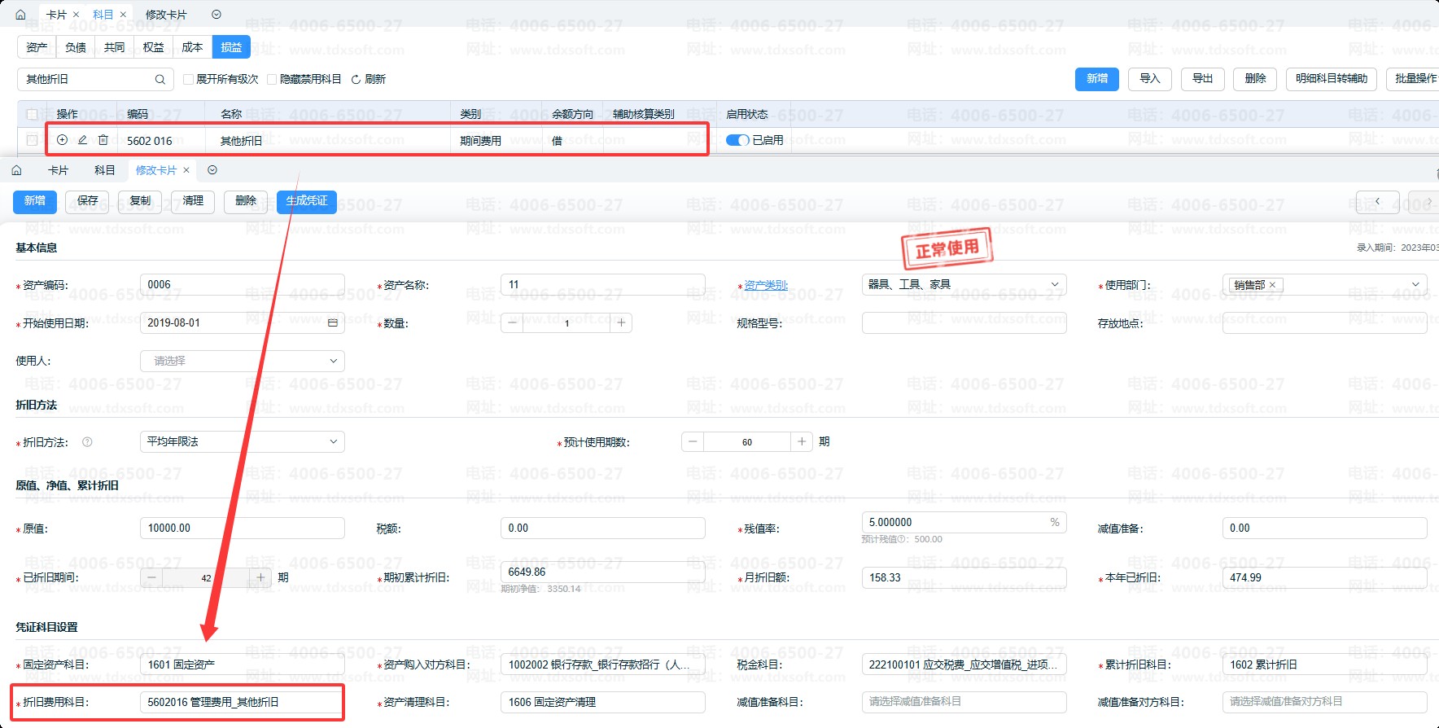The height and width of the screenshot is (728, 1439).
Task: Click the 刷新 refresh icon
Action: (356, 80)
